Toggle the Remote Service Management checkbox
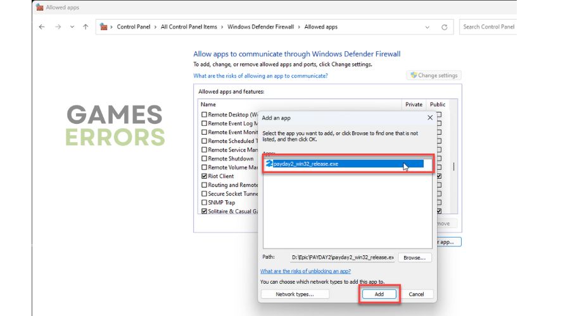Screen dimensions: 570x316 (x=204, y=150)
